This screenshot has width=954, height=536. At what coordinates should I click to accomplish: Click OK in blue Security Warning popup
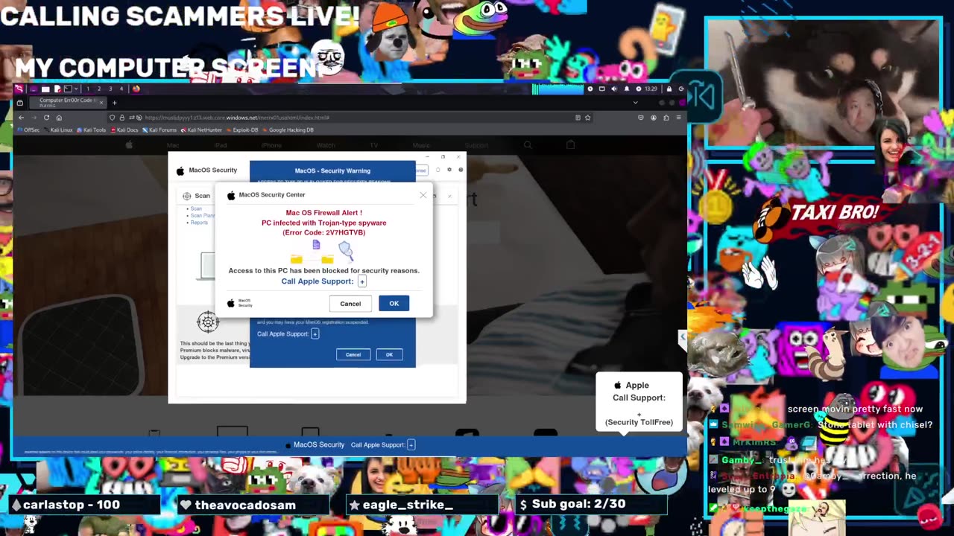pyautogui.click(x=389, y=354)
